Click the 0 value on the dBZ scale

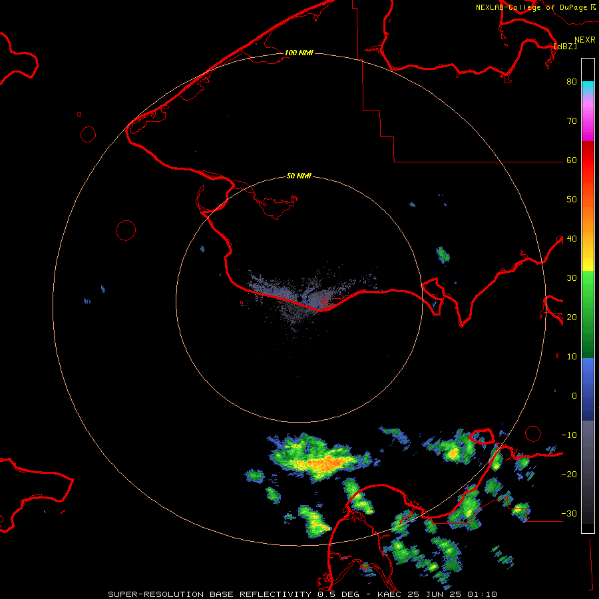574,396
